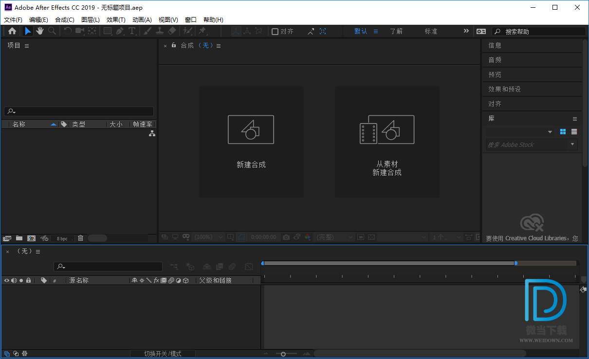The height and width of the screenshot is (359, 589).
Task: Open the 库 panel menu
Action: point(575,119)
